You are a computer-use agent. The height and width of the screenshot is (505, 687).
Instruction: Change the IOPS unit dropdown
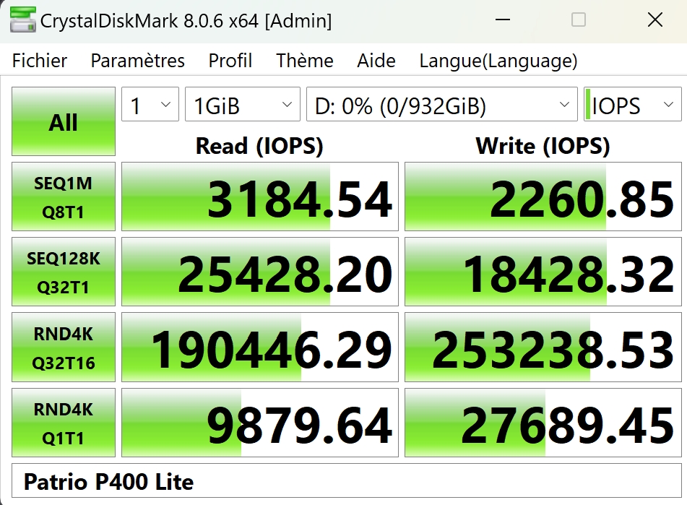(631, 107)
